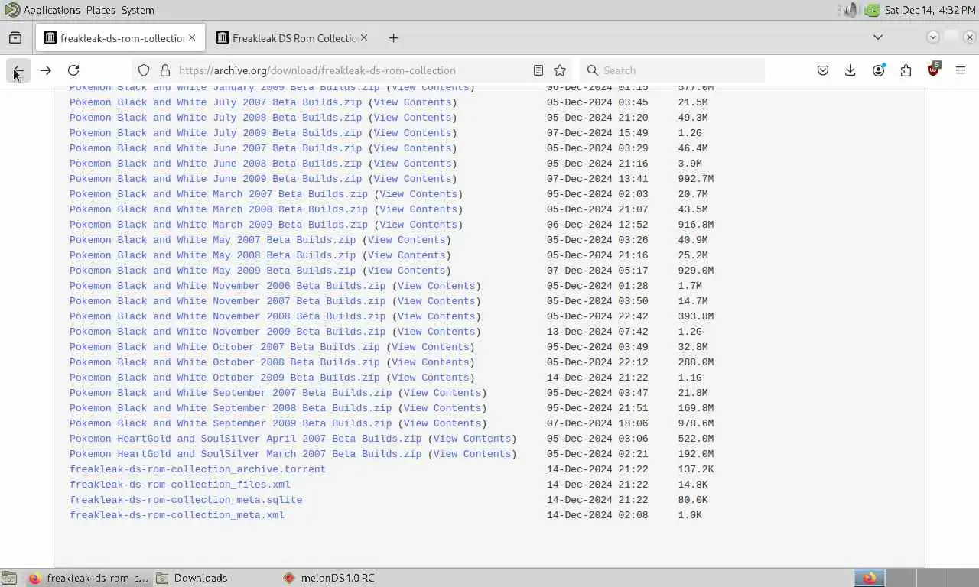Download Black and White November 2006 Beta Builds.zip
The width and height of the screenshot is (979, 587).
coord(227,286)
